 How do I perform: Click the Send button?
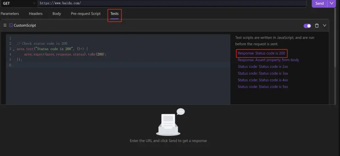319,3
